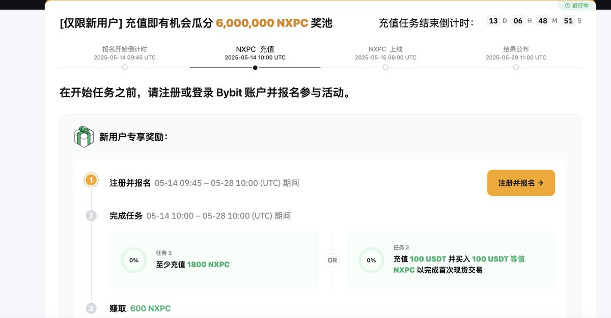611x318 pixels.
Task: Click the 充值 100 USDT task 2 description
Action: (459, 265)
